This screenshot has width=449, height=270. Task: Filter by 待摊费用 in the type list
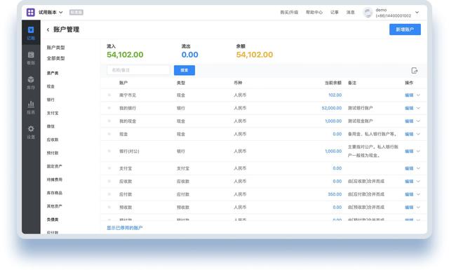[x=55, y=180]
